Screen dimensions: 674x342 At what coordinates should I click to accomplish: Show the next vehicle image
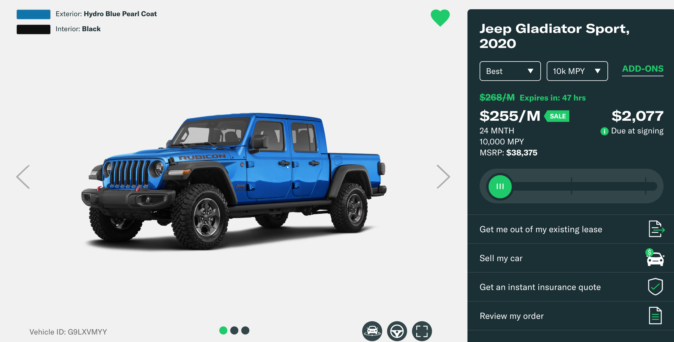tap(443, 177)
